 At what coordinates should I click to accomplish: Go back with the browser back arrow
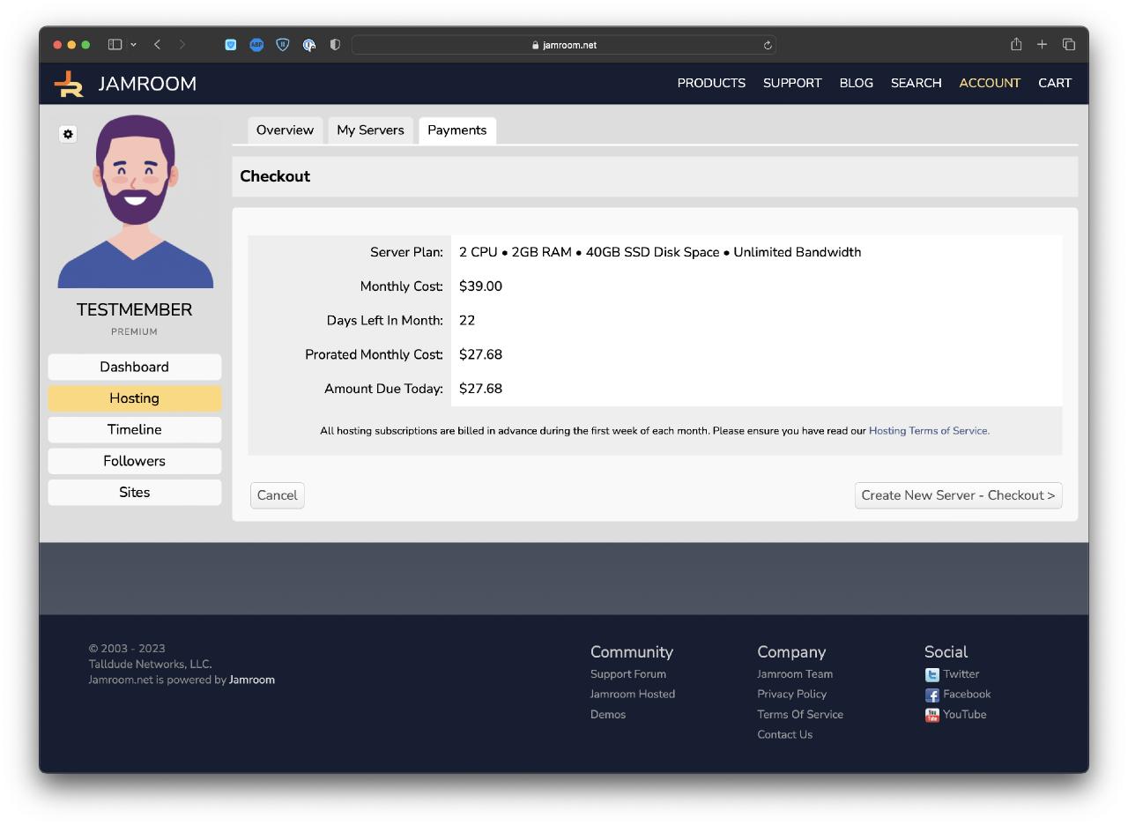(157, 45)
